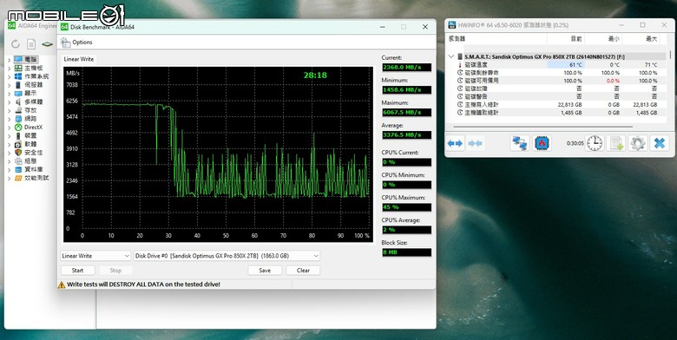Open the report icon in AIDA64 toolbar
Viewport: 677px width, 340px height.
(x=31, y=43)
